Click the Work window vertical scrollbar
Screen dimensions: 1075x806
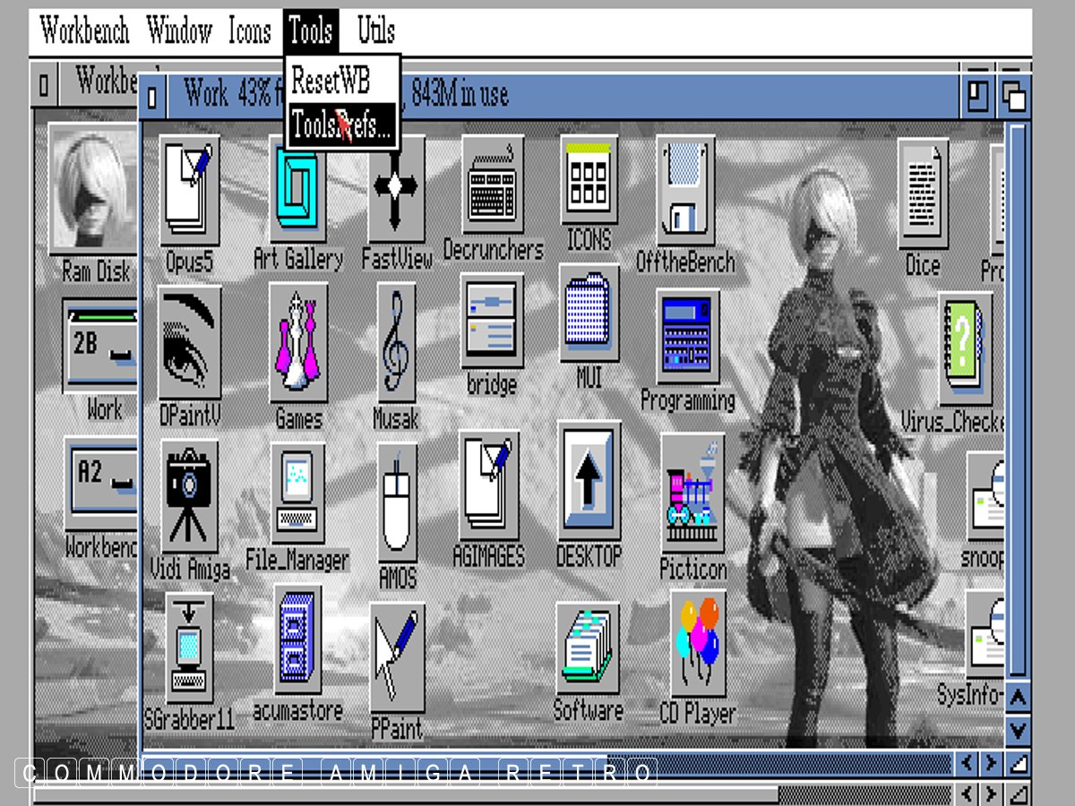(1019, 400)
